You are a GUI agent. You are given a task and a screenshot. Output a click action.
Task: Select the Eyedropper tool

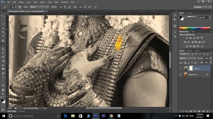pyautogui.click(x=3, y=36)
